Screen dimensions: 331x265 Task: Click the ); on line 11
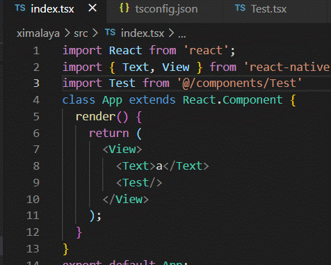tap(95, 216)
